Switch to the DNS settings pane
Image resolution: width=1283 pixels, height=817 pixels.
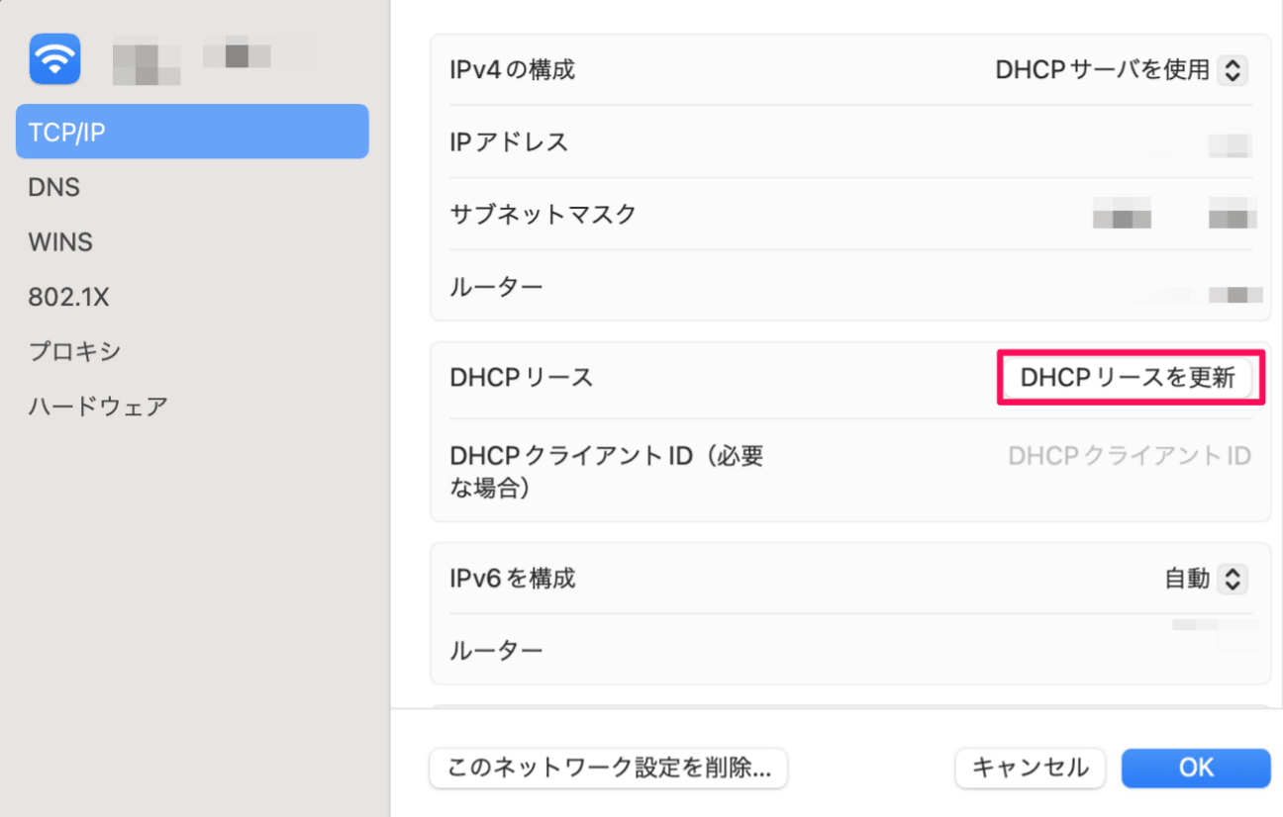point(53,186)
